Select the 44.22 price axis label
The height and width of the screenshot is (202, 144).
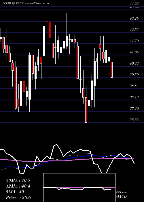click(x=134, y=4)
